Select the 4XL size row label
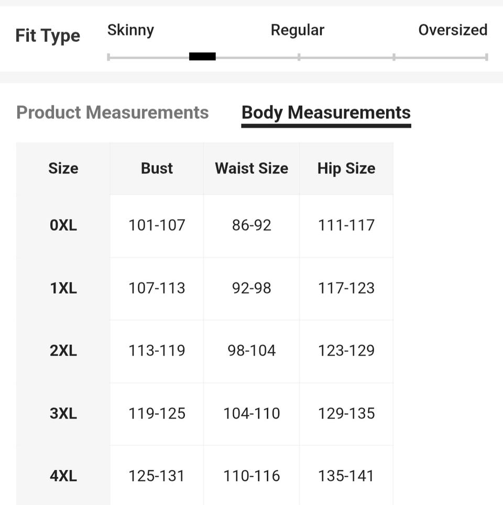Screen dimensions: 503x505 tap(63, 476)
